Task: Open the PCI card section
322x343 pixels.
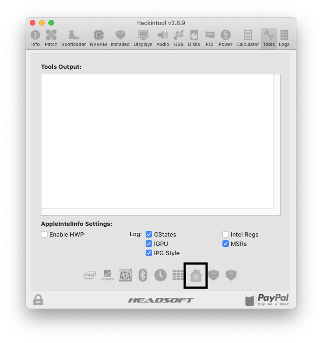Action: (209, 38)
